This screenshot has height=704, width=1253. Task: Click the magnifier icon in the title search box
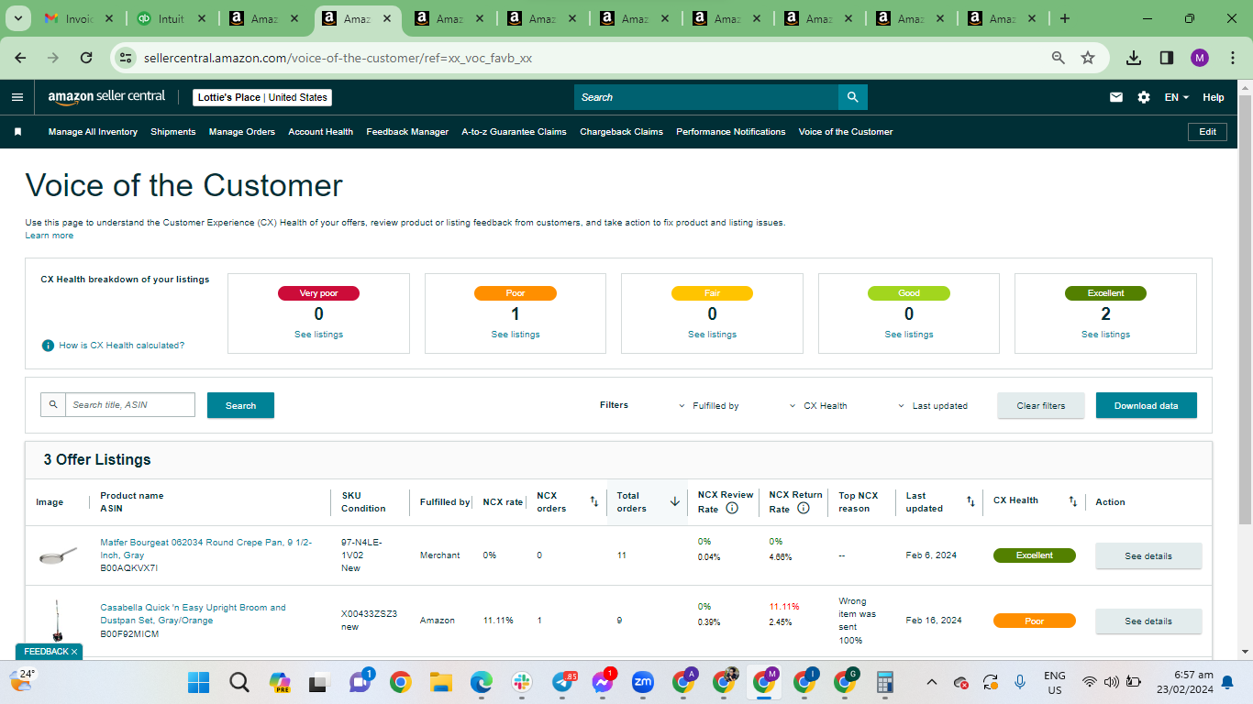point(53,404)
